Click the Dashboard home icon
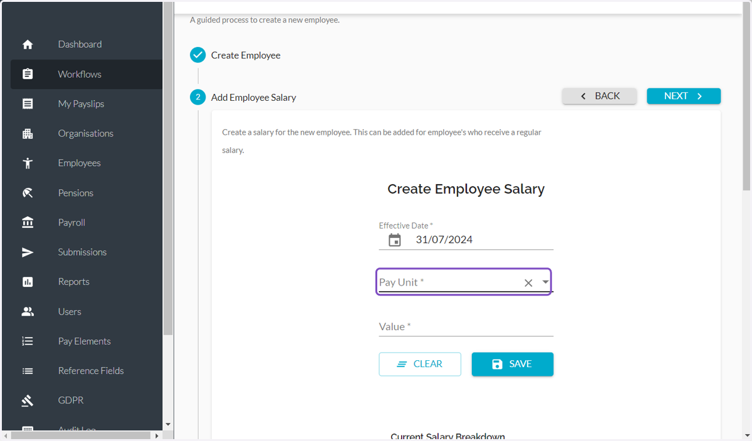This screenshot has height=441, width=752. [28, 44]
